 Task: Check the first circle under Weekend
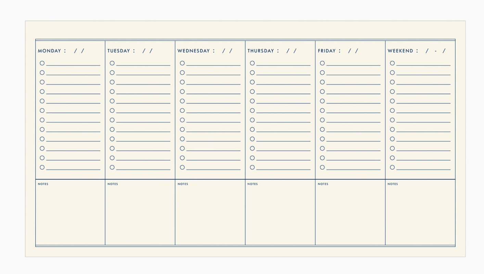(x=392, y=63)
